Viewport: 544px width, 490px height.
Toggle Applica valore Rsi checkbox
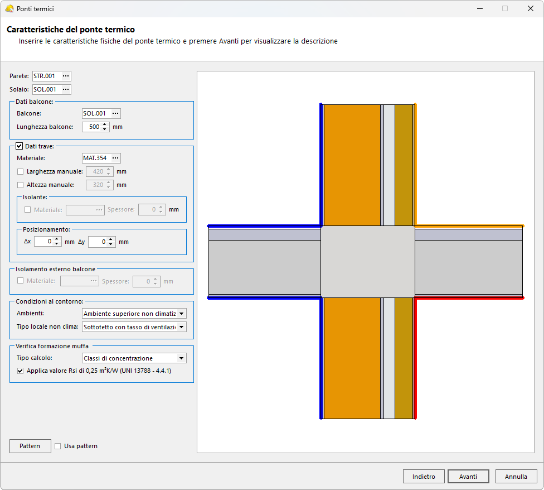tap(21, 371)
